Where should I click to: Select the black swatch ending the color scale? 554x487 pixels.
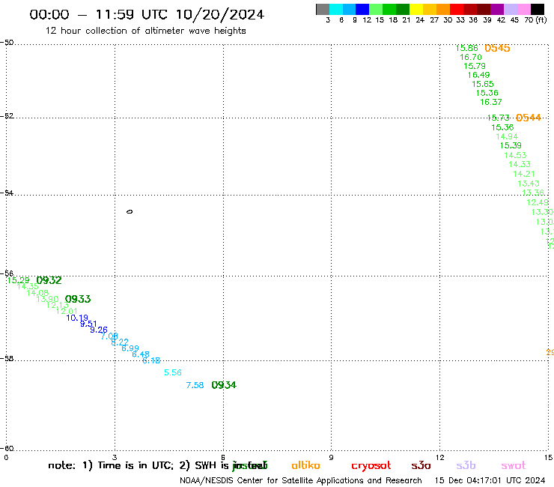538,9
